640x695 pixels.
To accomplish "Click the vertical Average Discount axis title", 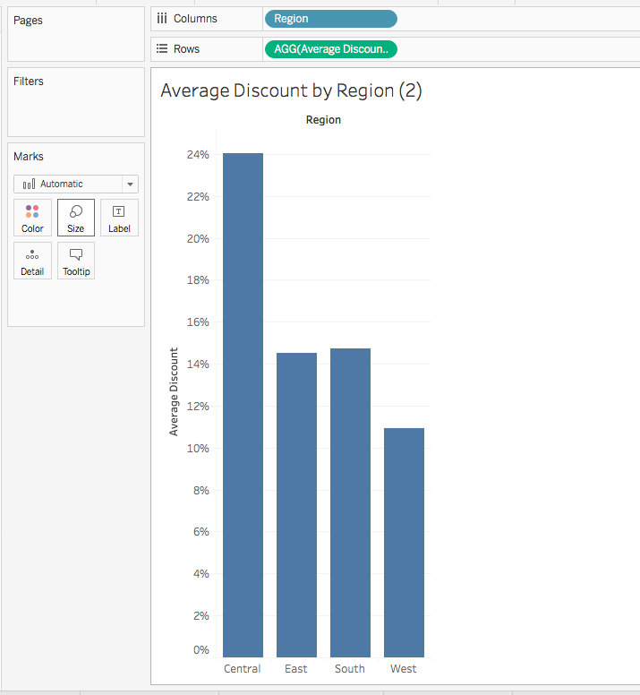I will point(174,391).
